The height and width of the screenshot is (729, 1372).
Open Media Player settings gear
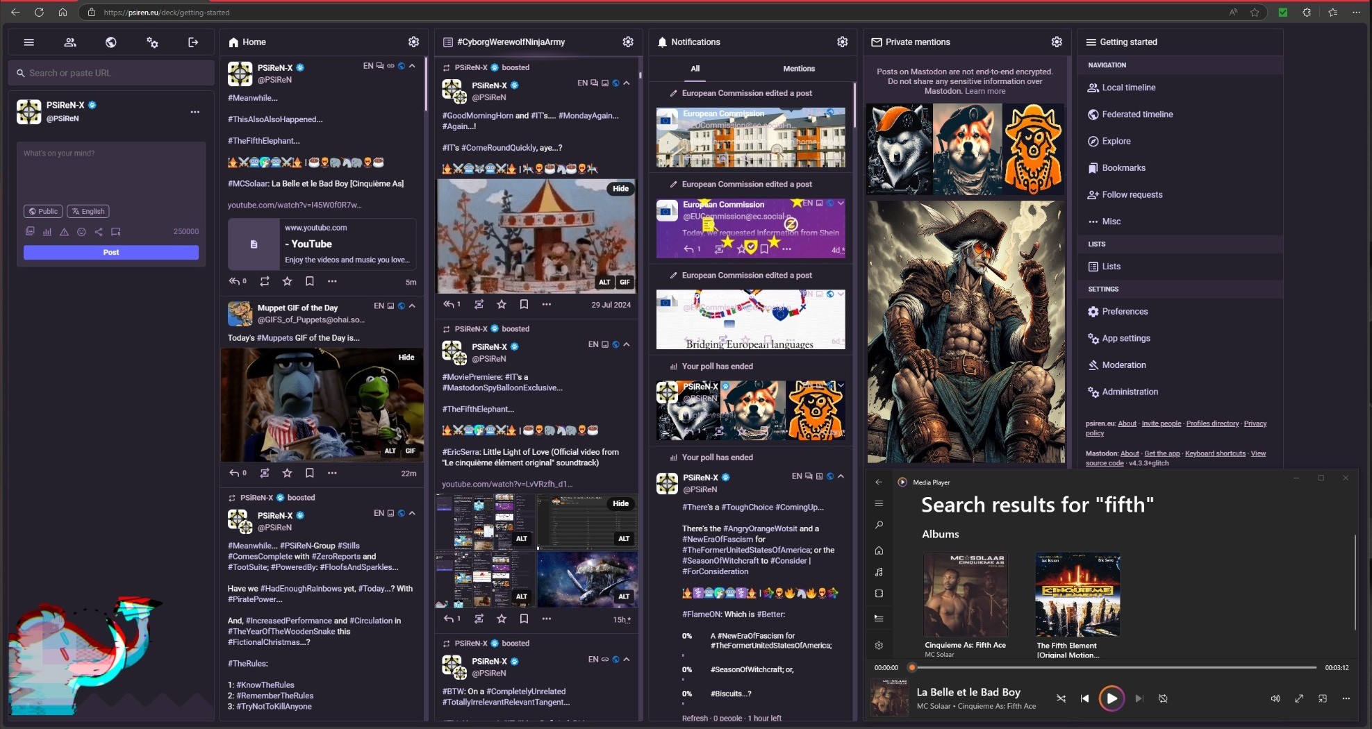(x=879, y=645)
